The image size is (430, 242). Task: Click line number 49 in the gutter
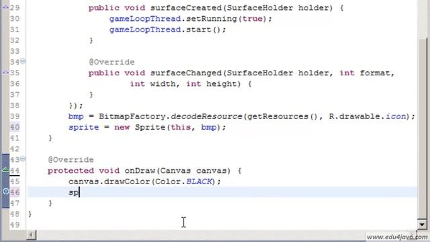pyautogui.click(x=15, y=225)
